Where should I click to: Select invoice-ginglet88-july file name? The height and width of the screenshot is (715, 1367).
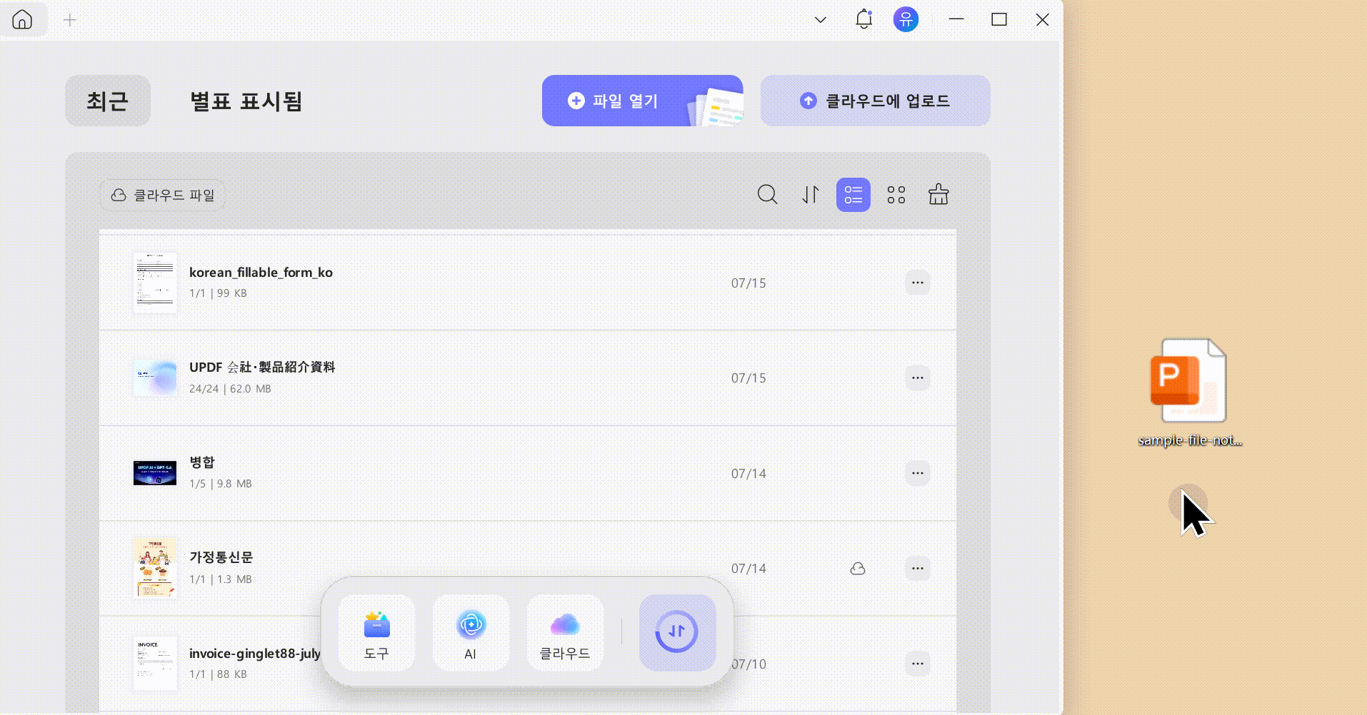tap(254, 654)
